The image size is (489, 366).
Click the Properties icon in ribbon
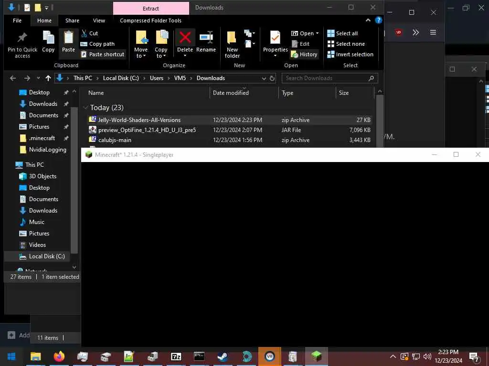click(275, 38)
